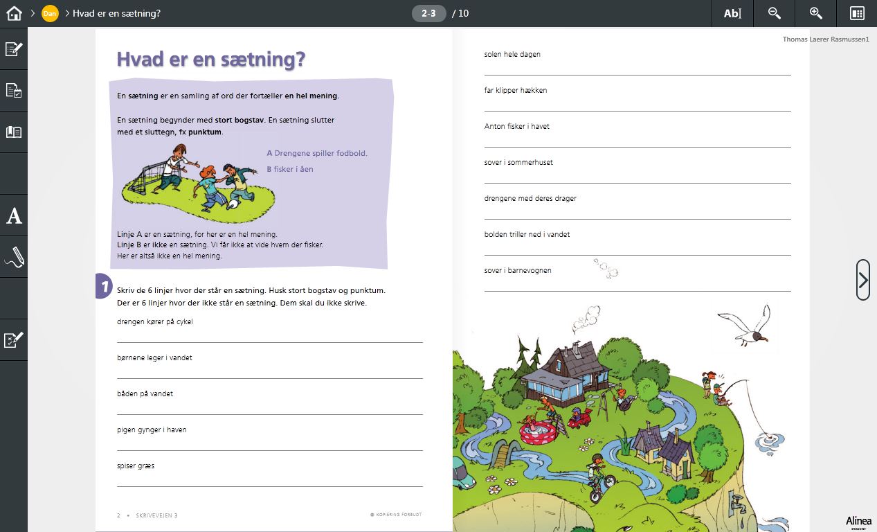Screen dimensions: 877x532
Task: Open the note-writing icon in sidebar
Action: (x=14, y=48)
